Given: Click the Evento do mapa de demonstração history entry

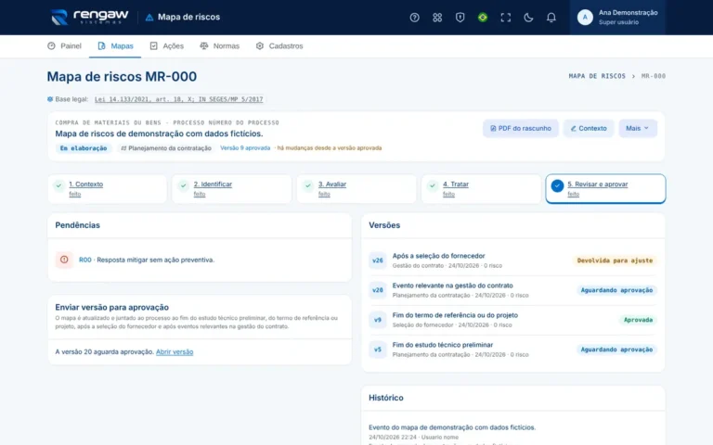Looking at the screenshot, I should coord(452,427).
